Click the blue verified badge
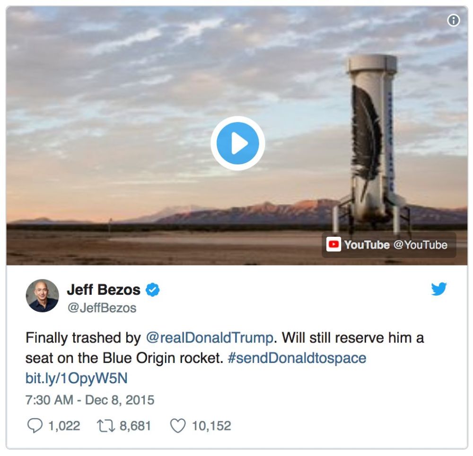Image resolution: width=473 pixels, height=456 pixels. pyautogui.click(x=152, y=290)
